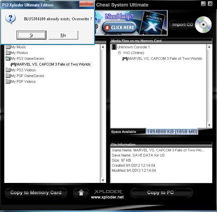This screenshot has height=212, width=217.
Task: Select YnO (Online) profile entry
Action: [x=133, y=53]
